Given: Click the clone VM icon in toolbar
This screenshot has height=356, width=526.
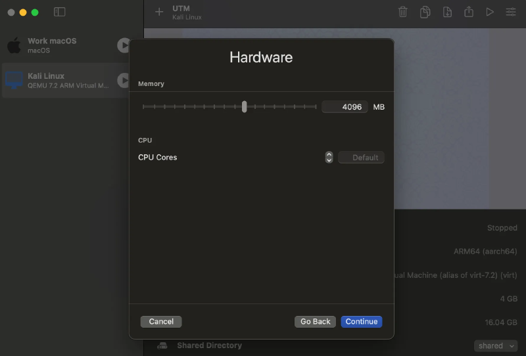Looking at the screenshot, I should pos(425,12).
